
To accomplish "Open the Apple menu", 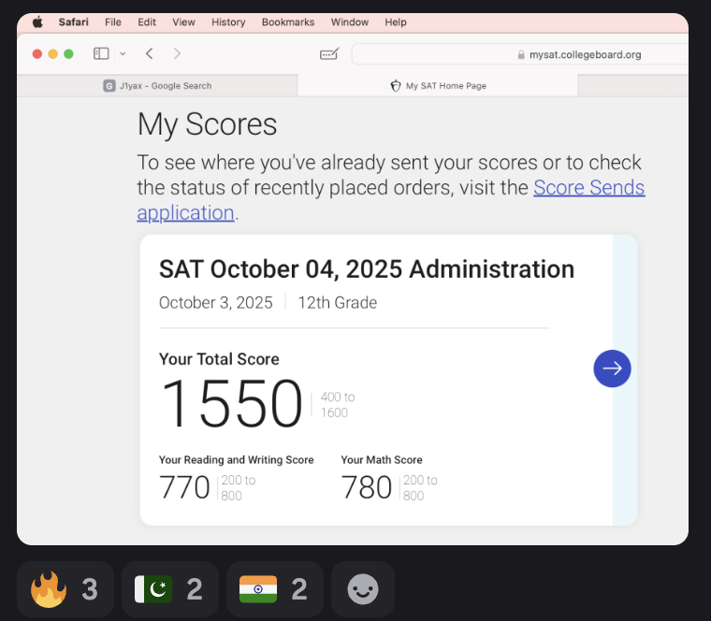I will click(x=37, y=22).
